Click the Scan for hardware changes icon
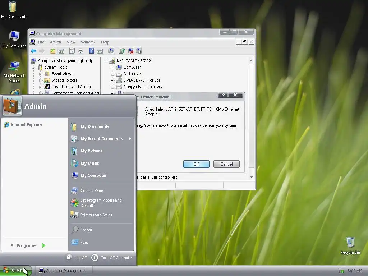The image size is (368, 276). point(111,51)
